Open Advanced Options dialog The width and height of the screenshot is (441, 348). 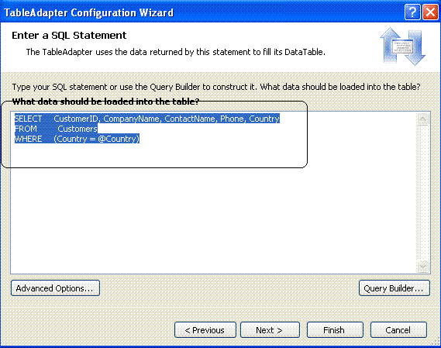[55, 288]
